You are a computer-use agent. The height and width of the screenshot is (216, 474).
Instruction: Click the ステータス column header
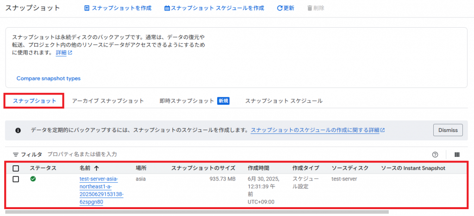pyautogui.click(x=43, y=168)
